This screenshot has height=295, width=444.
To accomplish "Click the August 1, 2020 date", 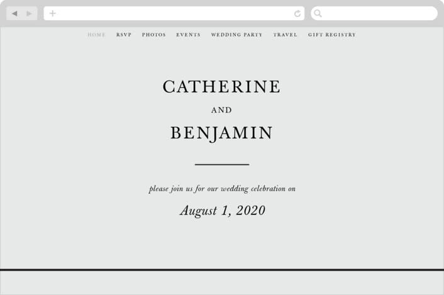I will (x=223, y=211).
